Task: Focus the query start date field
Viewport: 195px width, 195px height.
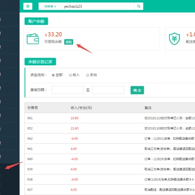Action: (x=68, y=90)
